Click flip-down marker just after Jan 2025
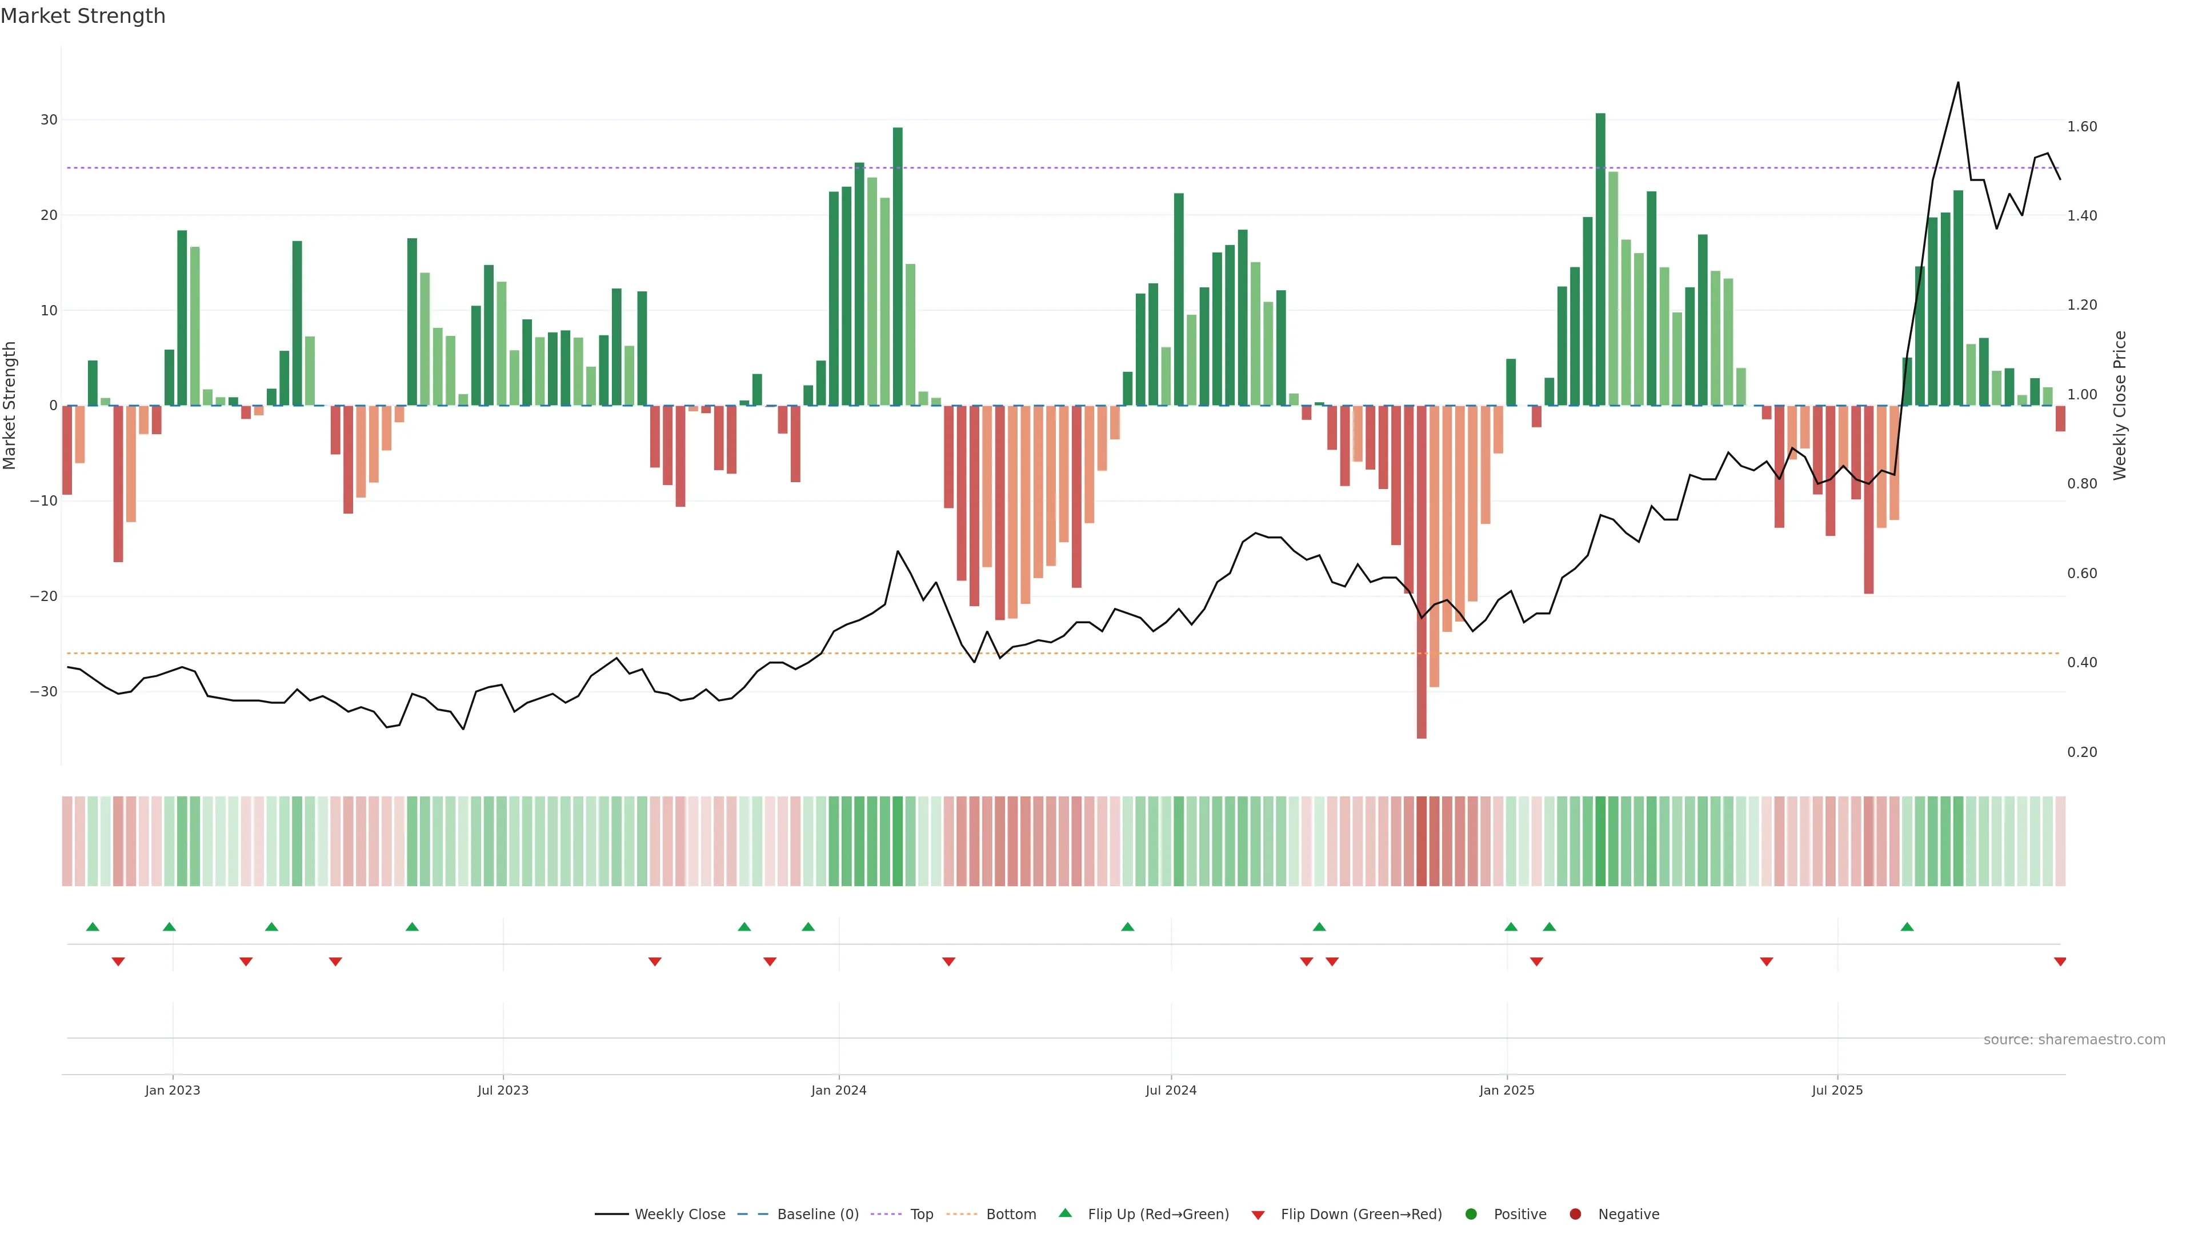This screenshot has width=2194, height=1234. pos(1536,961)
